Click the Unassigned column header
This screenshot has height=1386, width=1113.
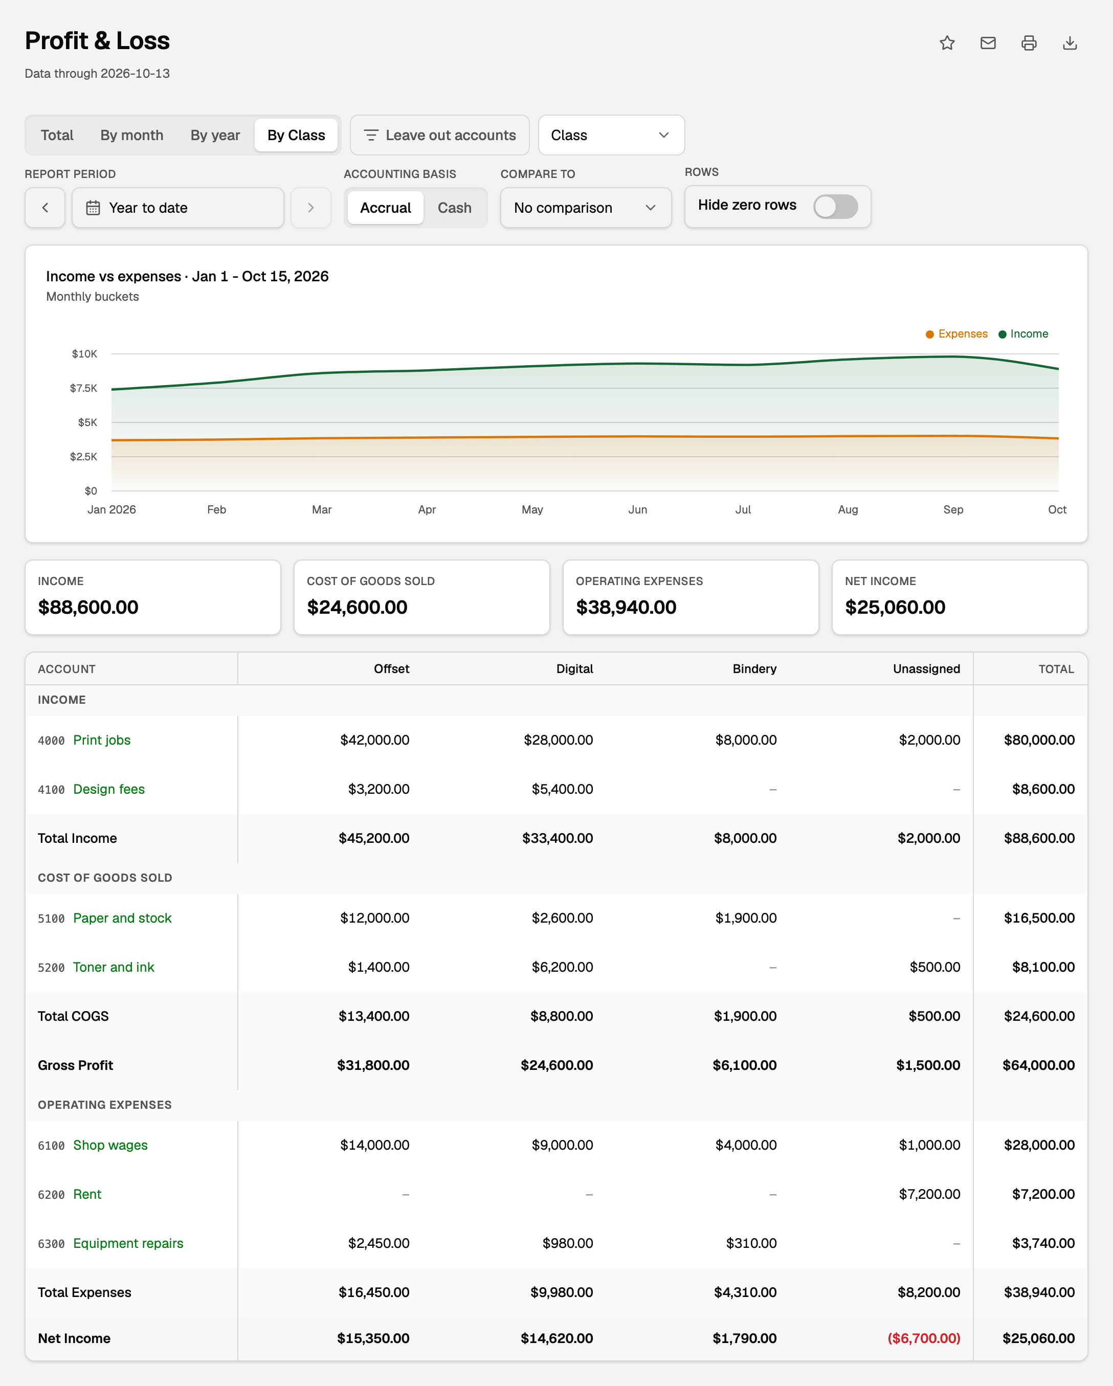(926, 668)
